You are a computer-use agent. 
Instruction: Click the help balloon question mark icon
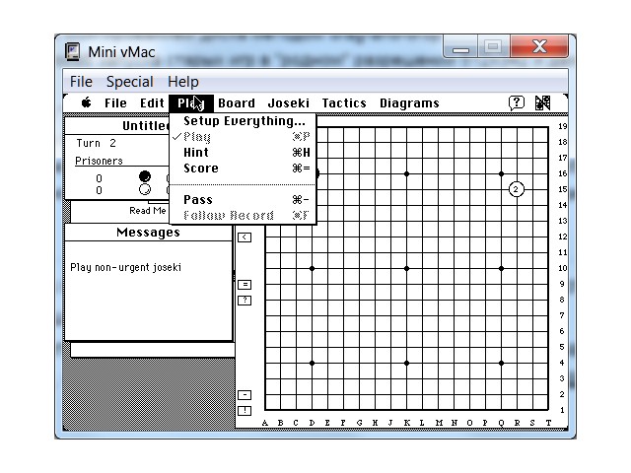coord(517,102)
